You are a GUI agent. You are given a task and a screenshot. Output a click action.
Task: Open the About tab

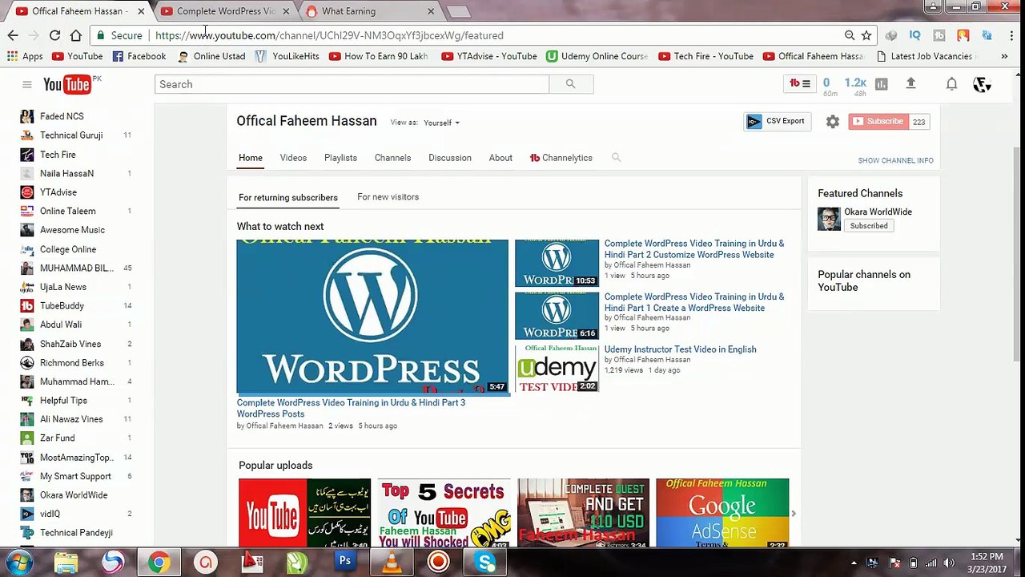click(500, 158)
